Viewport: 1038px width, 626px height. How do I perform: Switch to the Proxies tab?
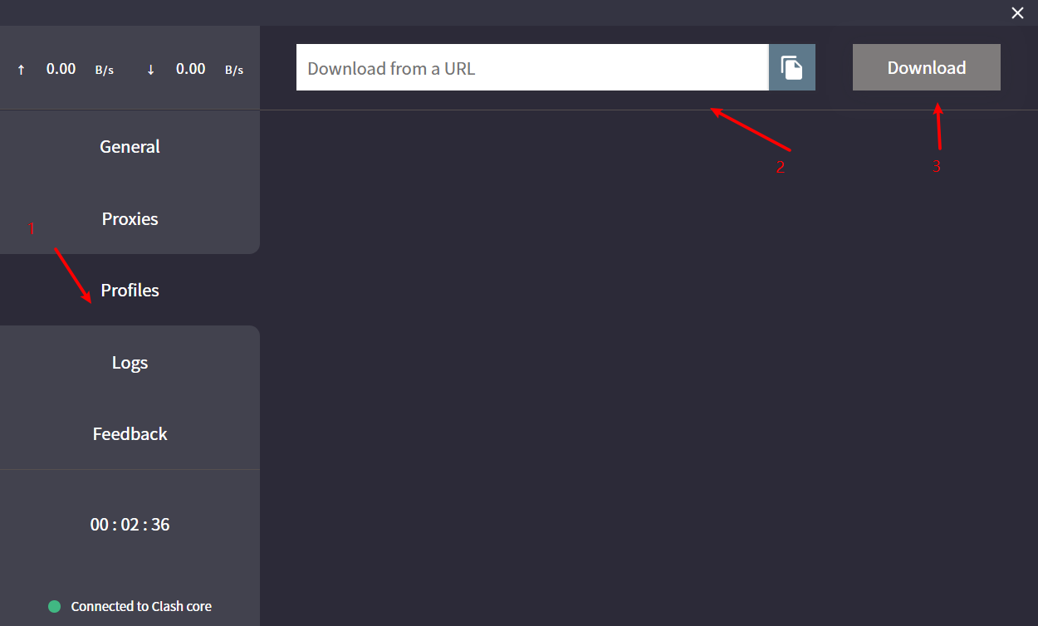130,219
